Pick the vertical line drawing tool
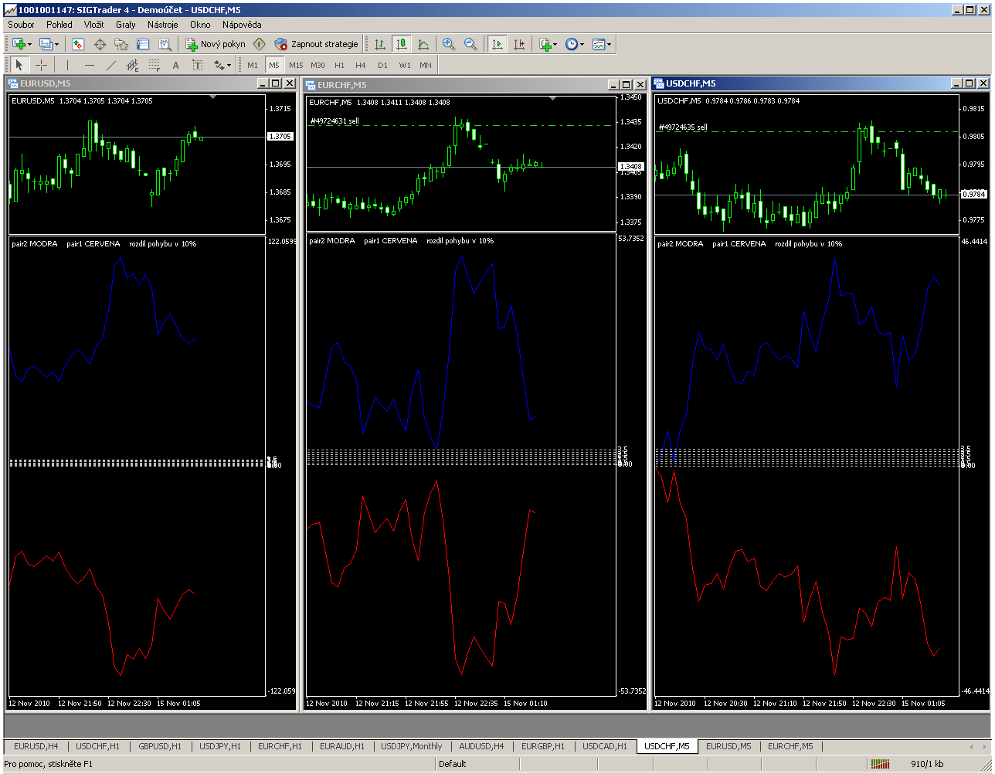Viewport: 995px width, 774px height. point(67,65)
